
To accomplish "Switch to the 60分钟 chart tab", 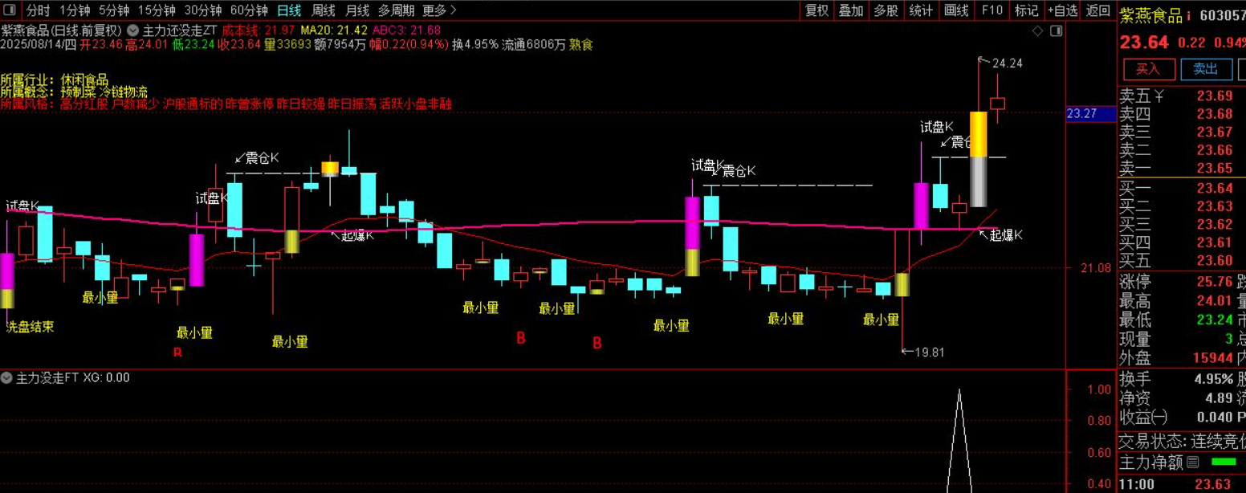I will tap(249, 10).
